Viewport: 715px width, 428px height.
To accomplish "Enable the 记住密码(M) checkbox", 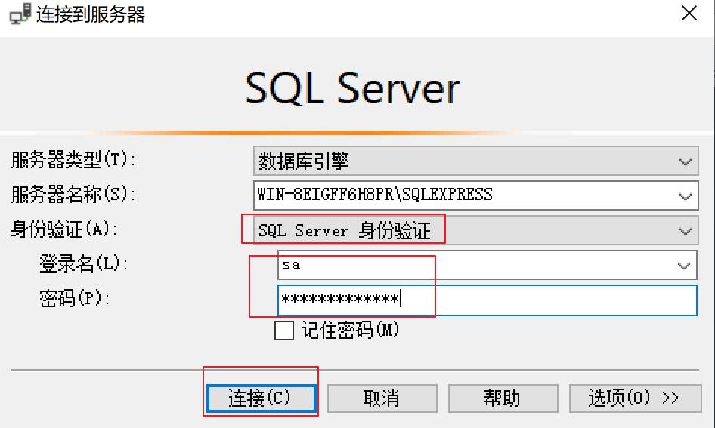I will click(x=284, y=331).
